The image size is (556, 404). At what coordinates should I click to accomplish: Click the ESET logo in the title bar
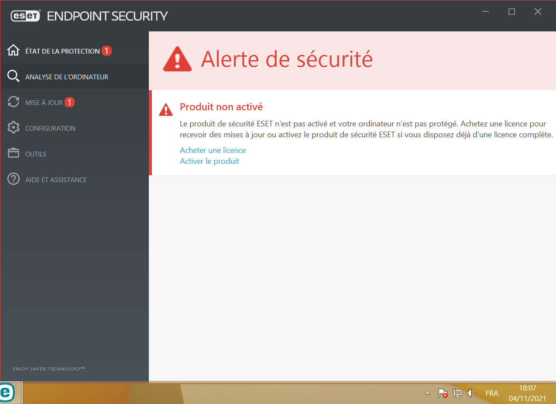26,16
